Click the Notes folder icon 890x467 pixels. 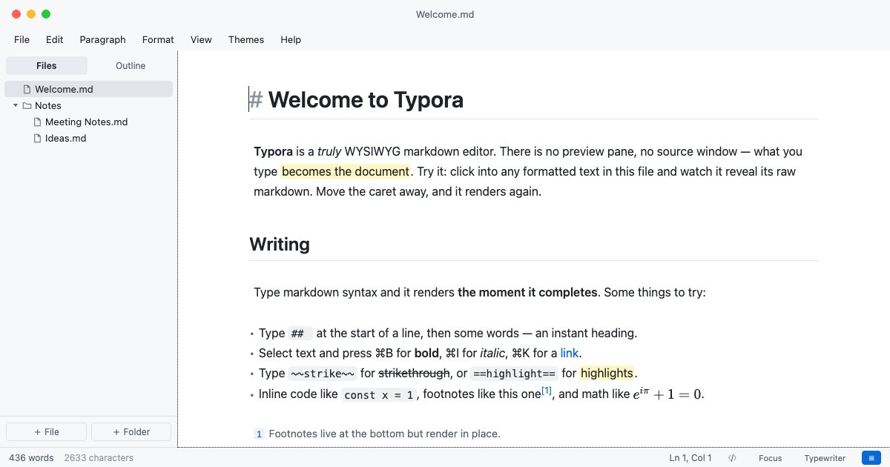(27, 105)
